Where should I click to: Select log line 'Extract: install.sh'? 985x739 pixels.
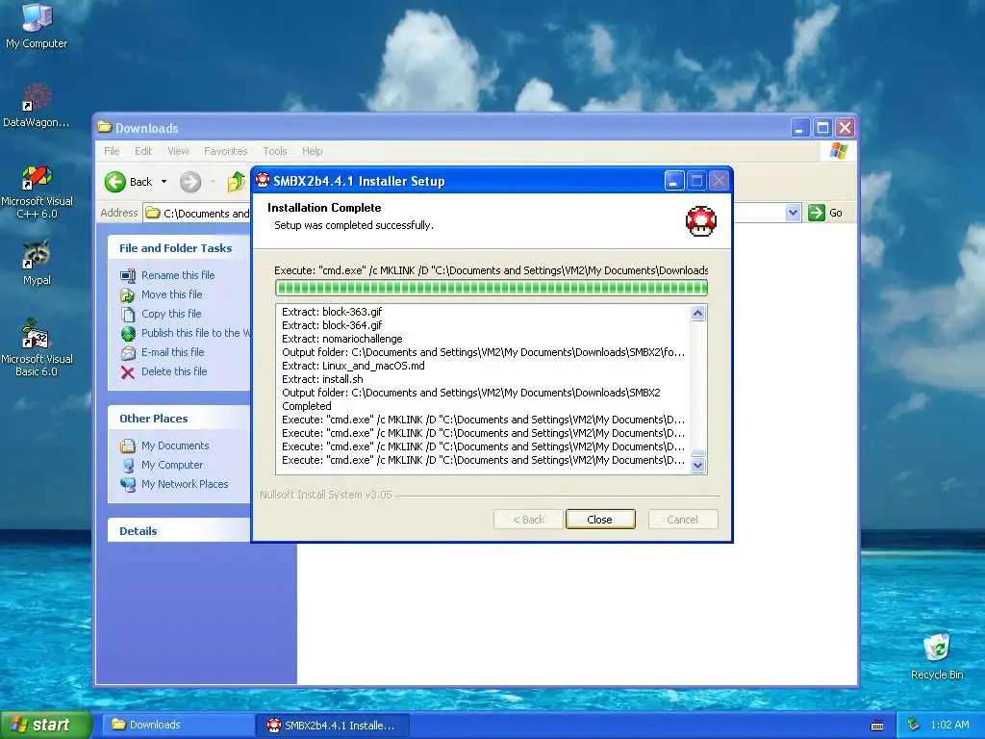tap(322, 379)
